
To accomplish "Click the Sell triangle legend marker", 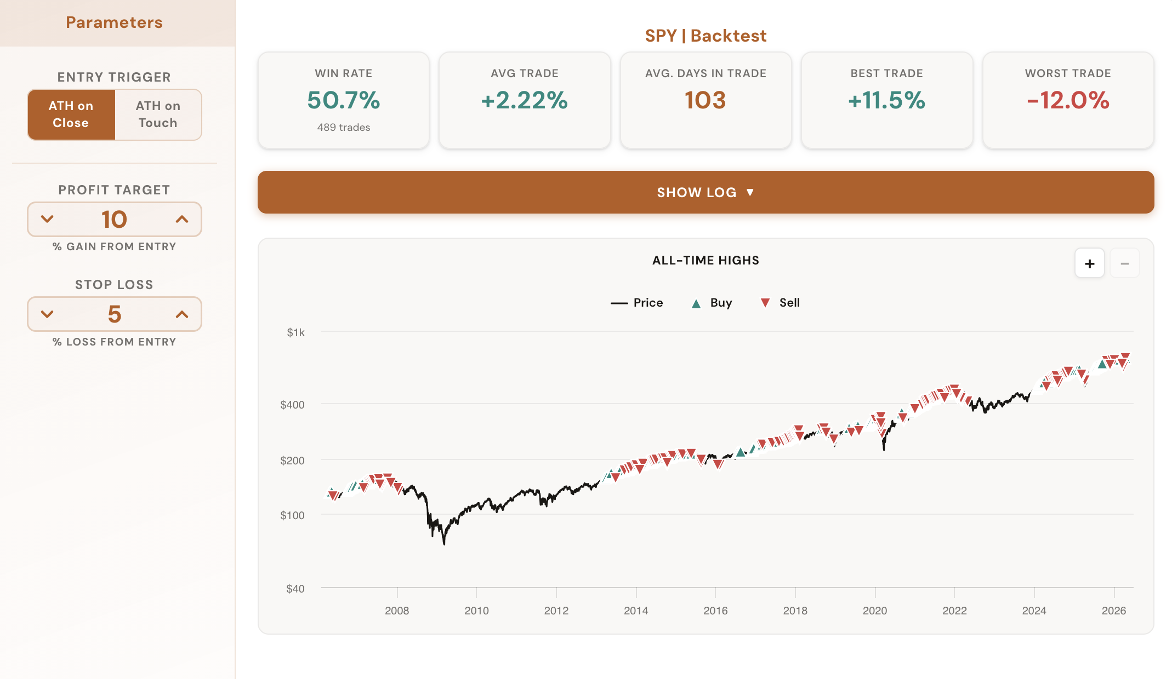I will (764, 302).
